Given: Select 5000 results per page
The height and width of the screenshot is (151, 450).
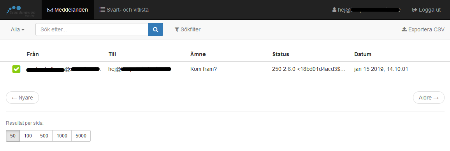Looking at the screenshot, I should coord(81,136).
